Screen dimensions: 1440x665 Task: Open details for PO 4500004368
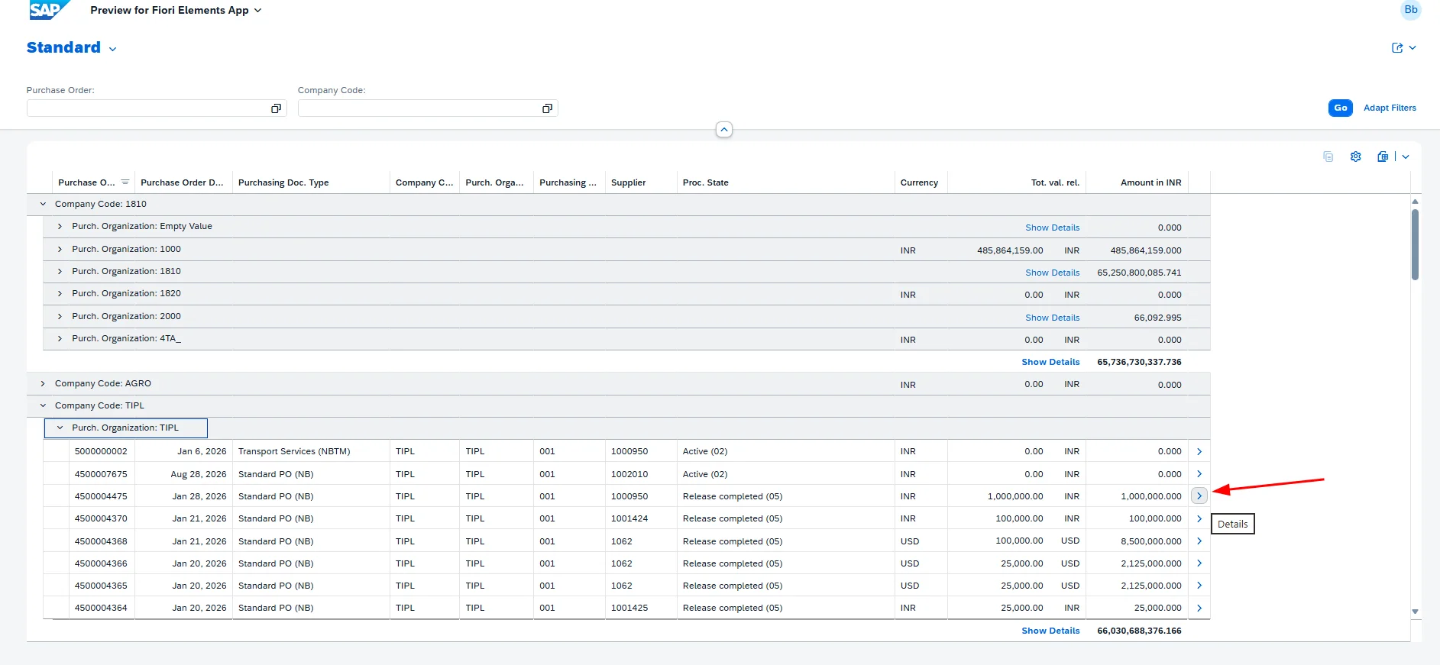[1199, 541]
